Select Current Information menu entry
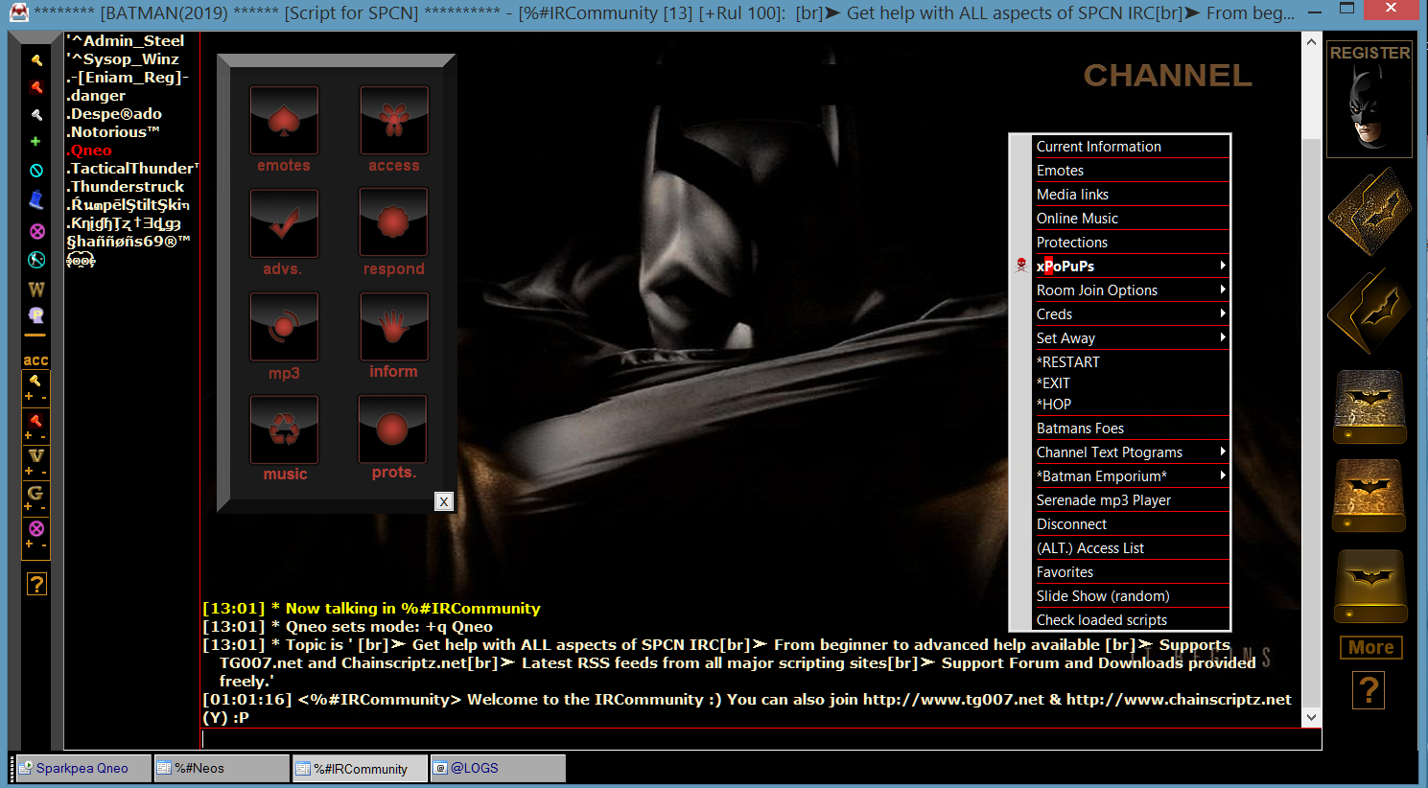This screenshot has width=1428, height=788. pos(1132,146)
